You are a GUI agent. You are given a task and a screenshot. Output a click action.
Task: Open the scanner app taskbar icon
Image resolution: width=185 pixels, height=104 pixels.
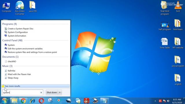click(95, 101)
